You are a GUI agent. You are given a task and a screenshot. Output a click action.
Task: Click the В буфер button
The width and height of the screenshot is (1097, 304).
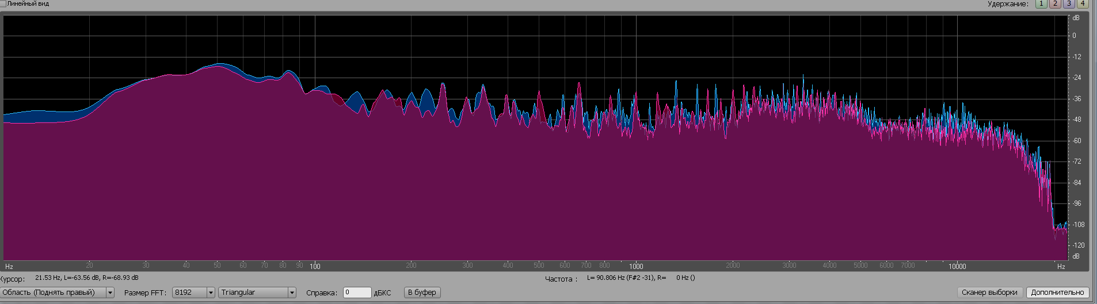(x=422, y=293)
